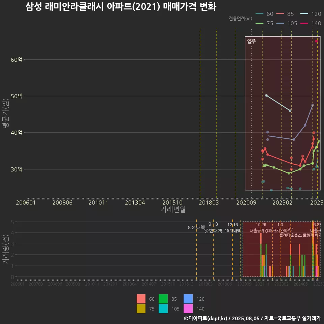Click '201407' on the volume chart x-axis
Viewport: 324px width, 324px height.
(x=149, y=284)
